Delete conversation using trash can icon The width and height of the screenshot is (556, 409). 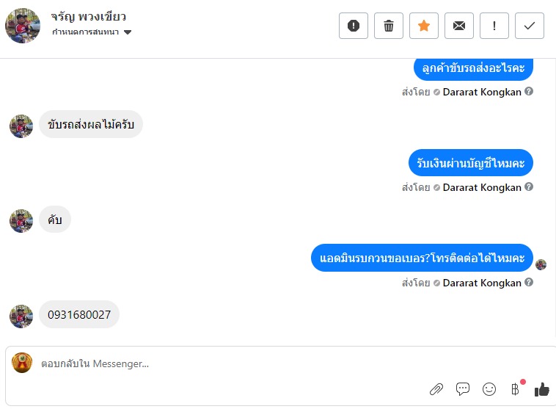[x=388, y=26]
